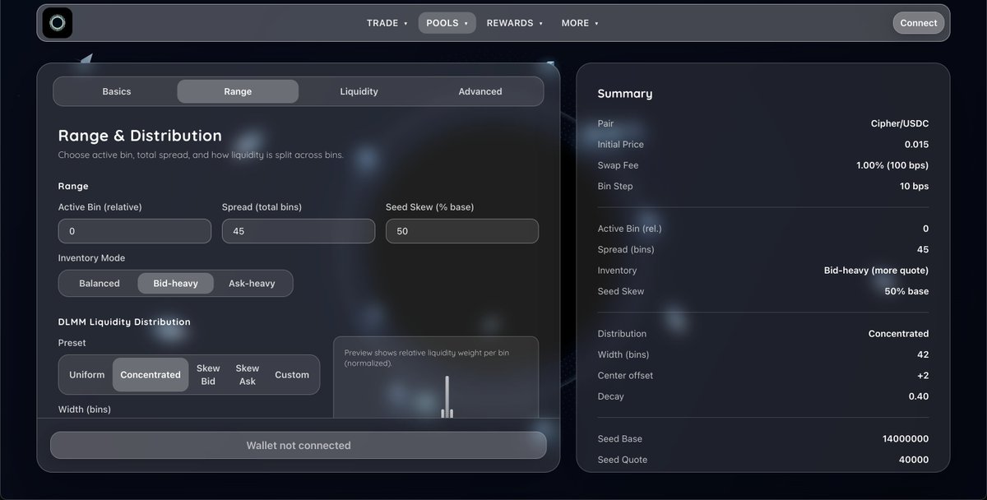987x500 pixels.
Task: Click the DLMM Liquidity Distribution label
Action: 124,322
